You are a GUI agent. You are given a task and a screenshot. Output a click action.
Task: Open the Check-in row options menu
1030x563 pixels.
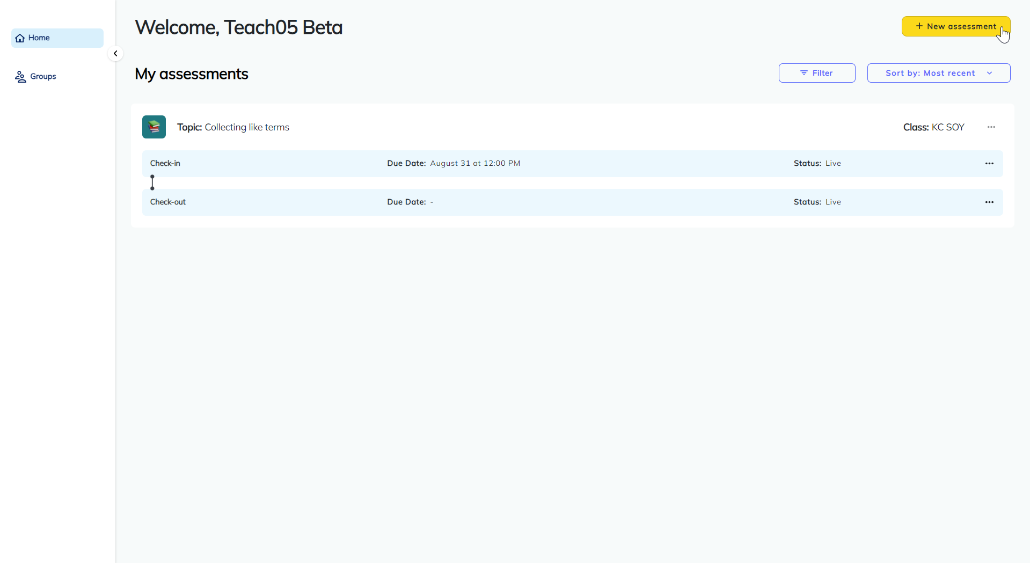coord(989,164)
